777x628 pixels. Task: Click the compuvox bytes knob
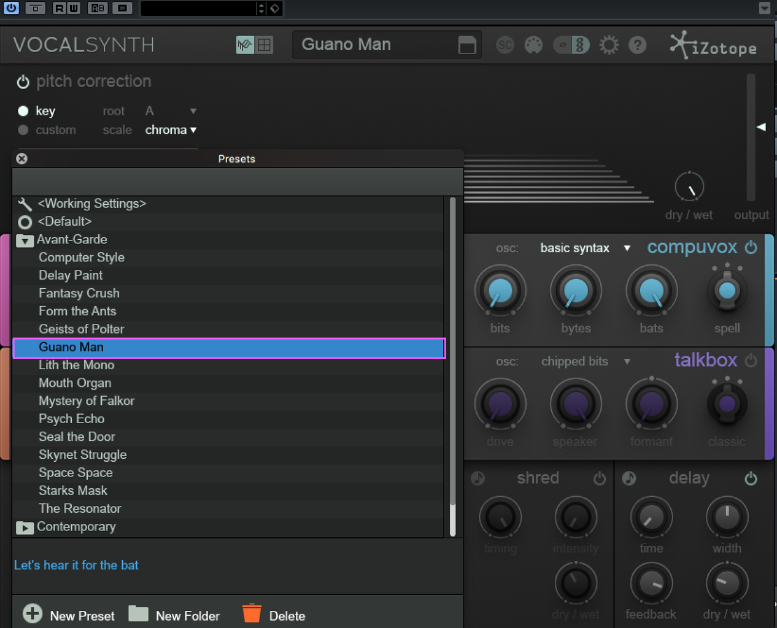[576, 291]
